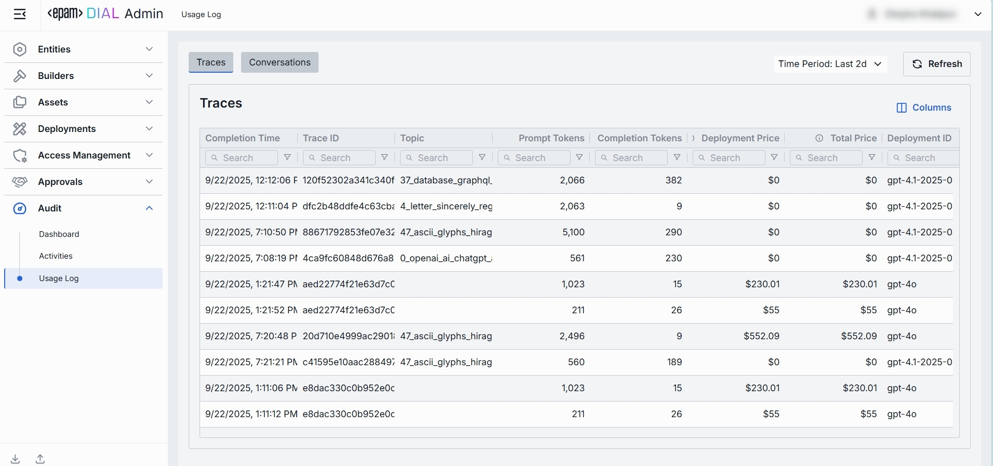
Task: Open the Activities page
Action: 56,256
